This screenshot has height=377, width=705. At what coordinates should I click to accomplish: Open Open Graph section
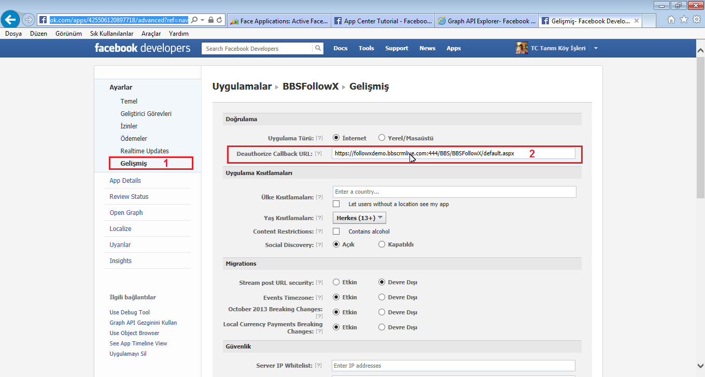click(126, 213)
